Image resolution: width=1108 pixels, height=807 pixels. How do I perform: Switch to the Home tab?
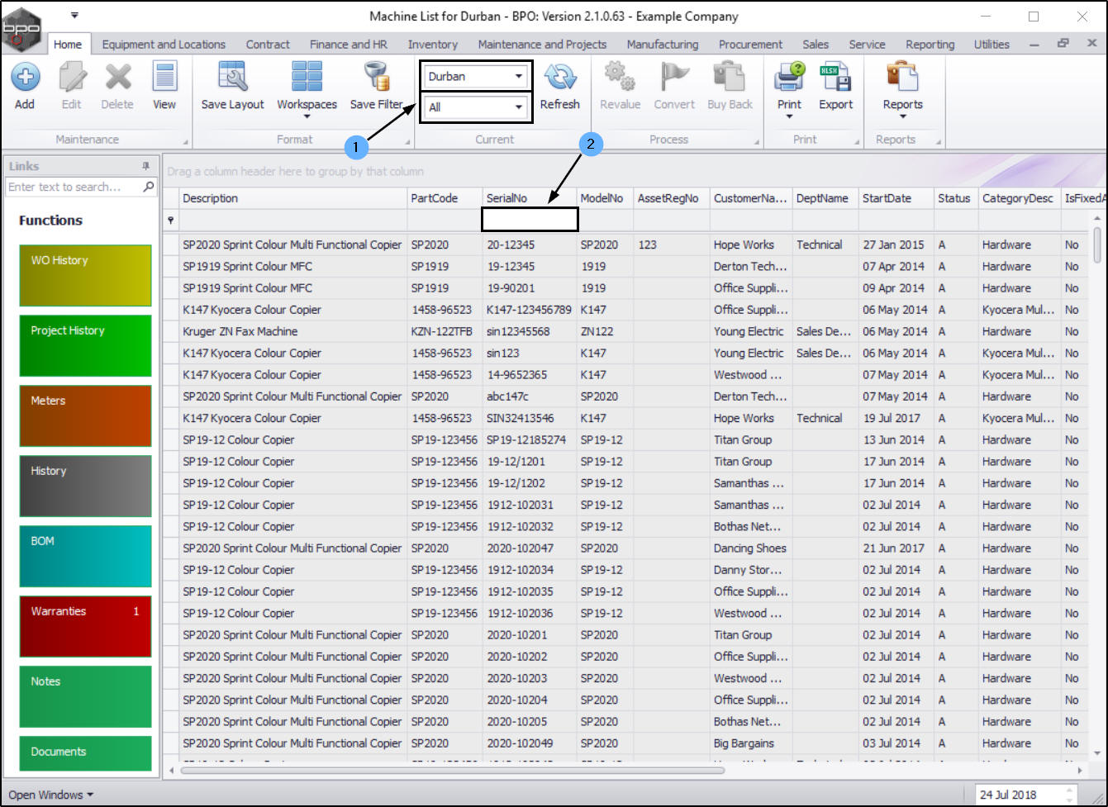(x=68, y=45)
